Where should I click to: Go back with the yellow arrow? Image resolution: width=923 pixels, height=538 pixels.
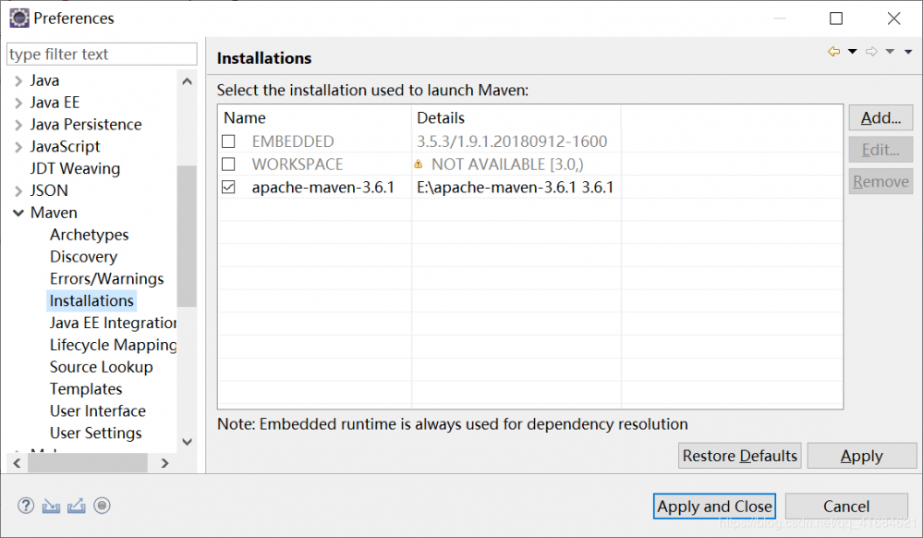coord(833,52)
